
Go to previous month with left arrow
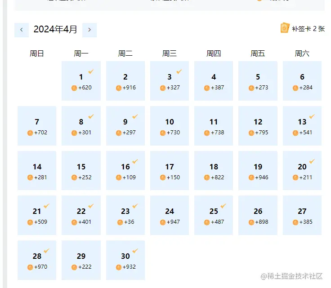coord(22,30)
